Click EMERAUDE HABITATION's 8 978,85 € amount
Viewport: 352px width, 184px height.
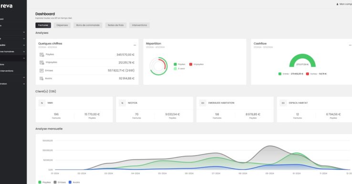tap(253, 114)
